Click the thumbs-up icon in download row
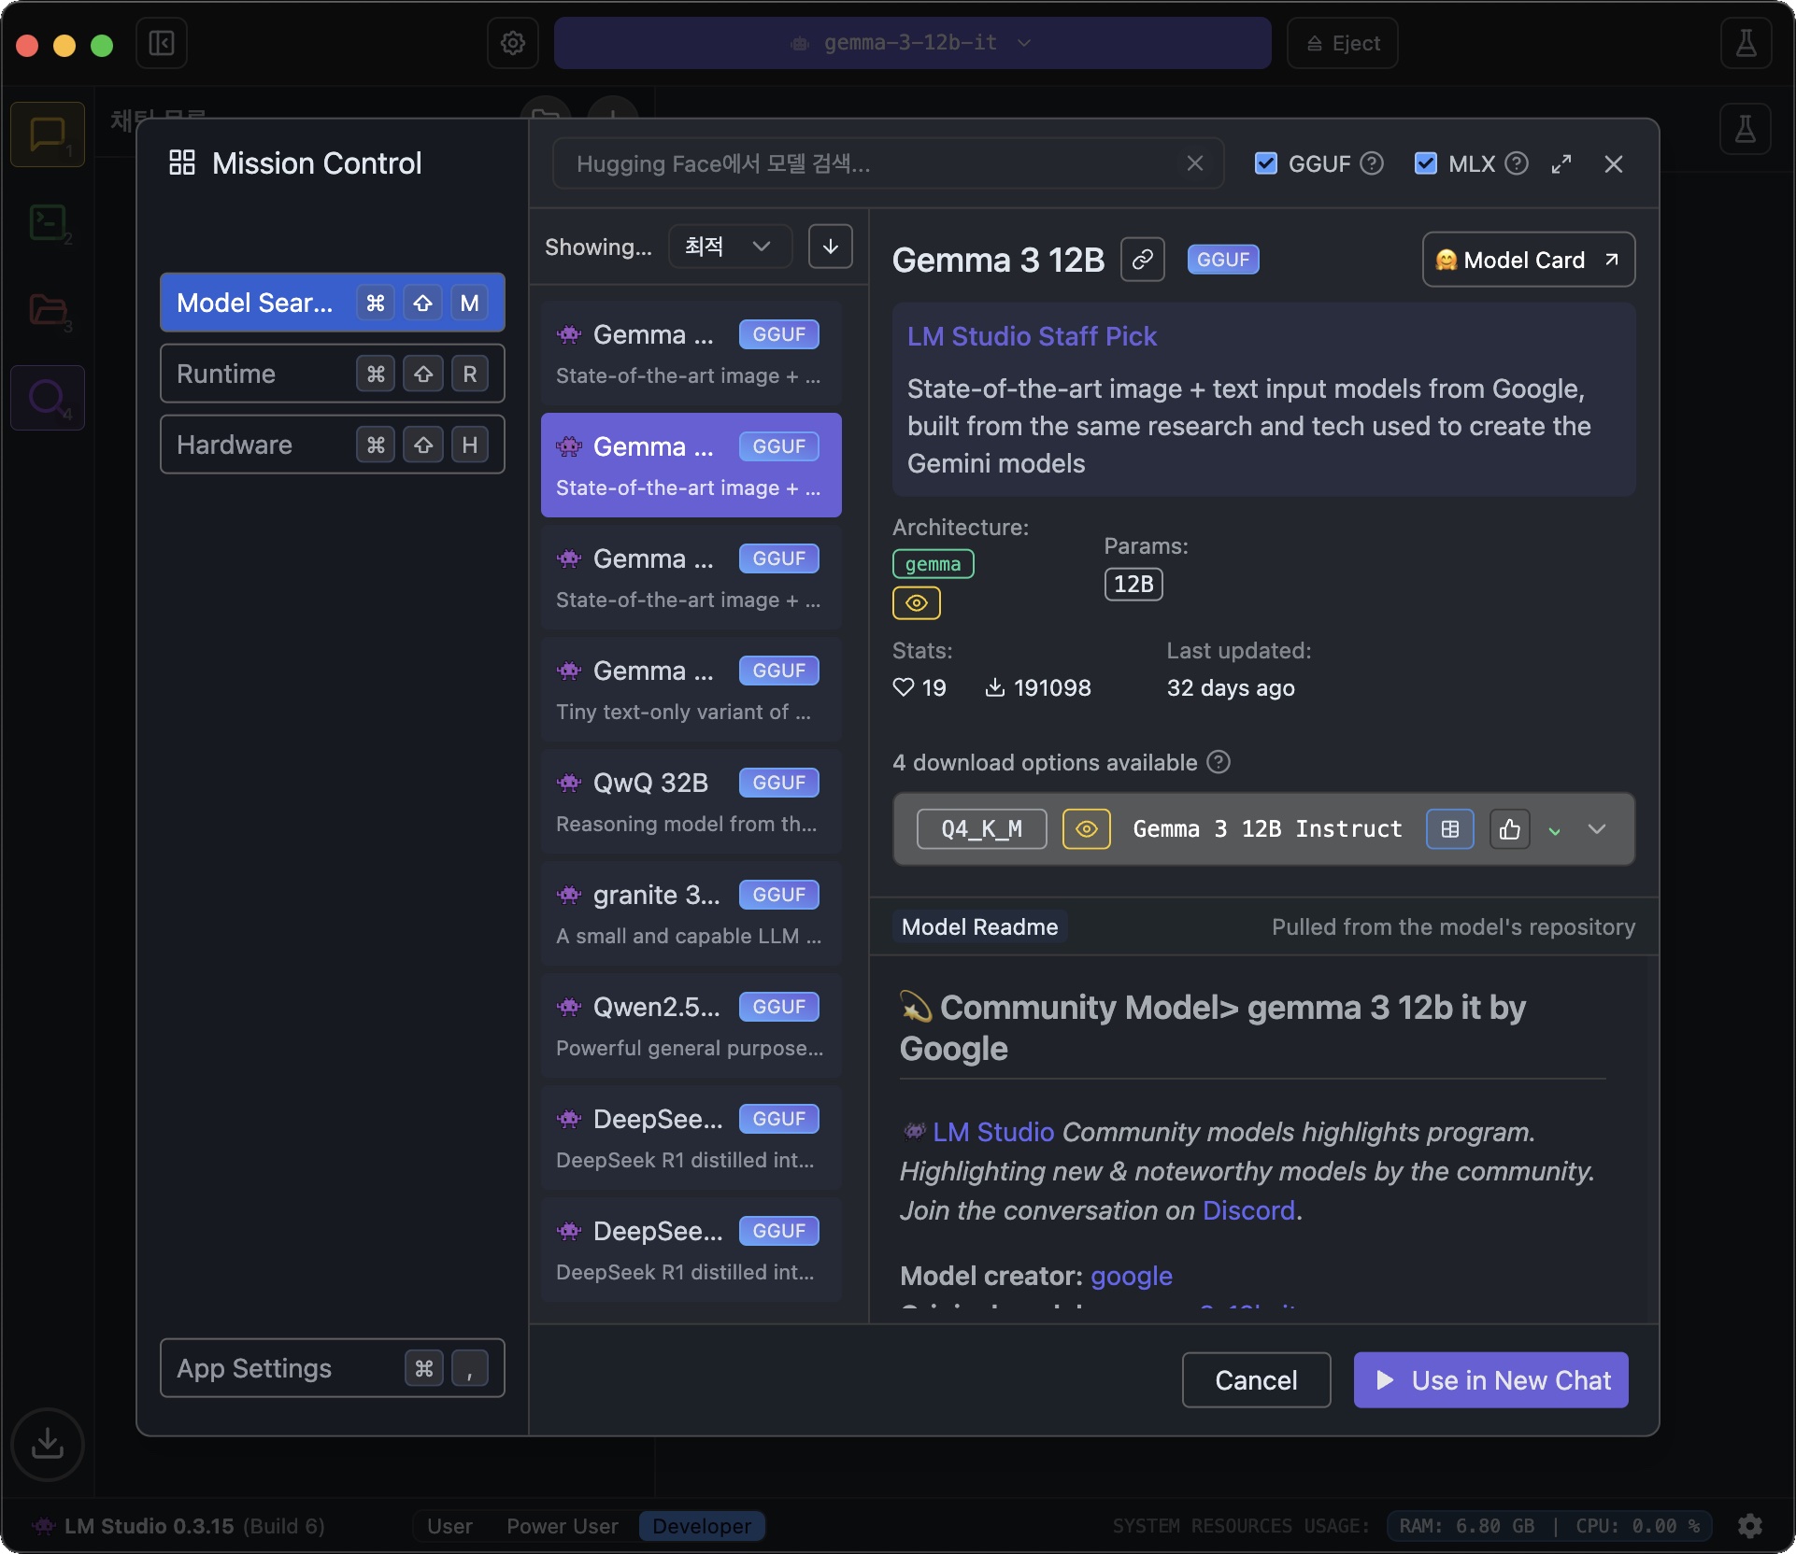 1510,829
